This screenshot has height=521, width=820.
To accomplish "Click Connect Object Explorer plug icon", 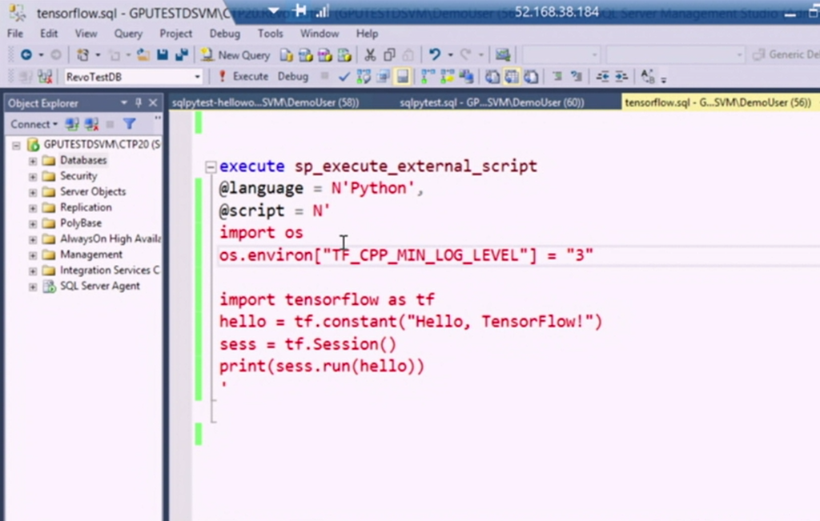I will click(x=71, y=124).
